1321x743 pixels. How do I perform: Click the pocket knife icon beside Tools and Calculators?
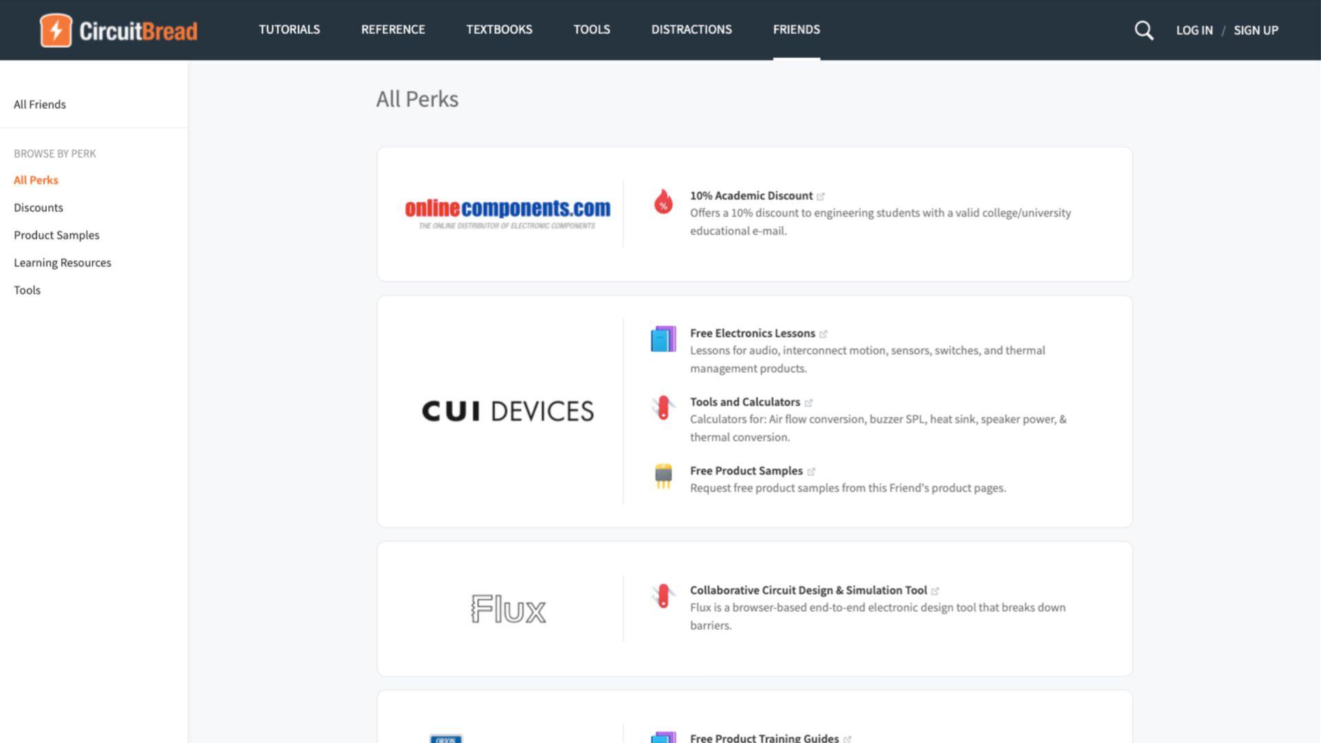(663, 408)
